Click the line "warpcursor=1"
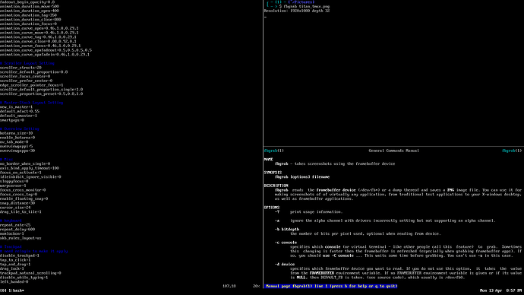This screenshot has height=295, width=524. click(13, 186)
